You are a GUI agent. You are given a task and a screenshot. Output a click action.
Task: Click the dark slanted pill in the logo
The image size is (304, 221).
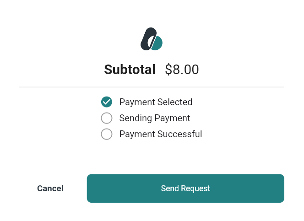[147, 39]
